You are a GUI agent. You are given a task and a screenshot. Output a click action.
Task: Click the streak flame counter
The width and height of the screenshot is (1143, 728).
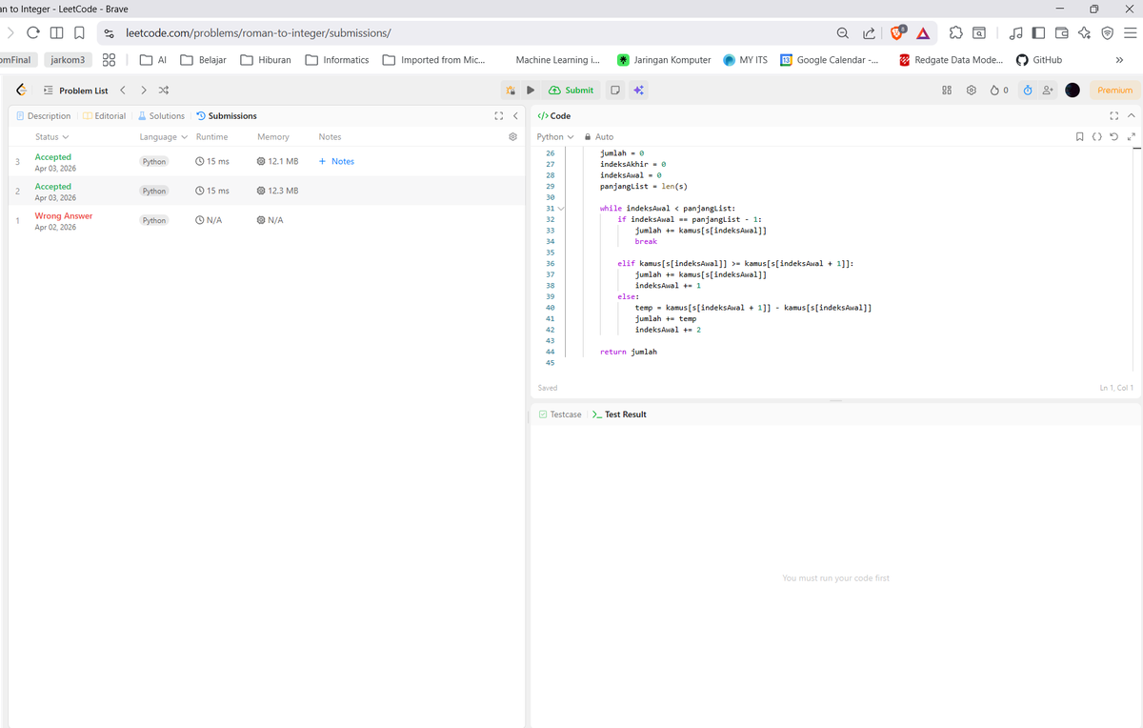(999, 91)
